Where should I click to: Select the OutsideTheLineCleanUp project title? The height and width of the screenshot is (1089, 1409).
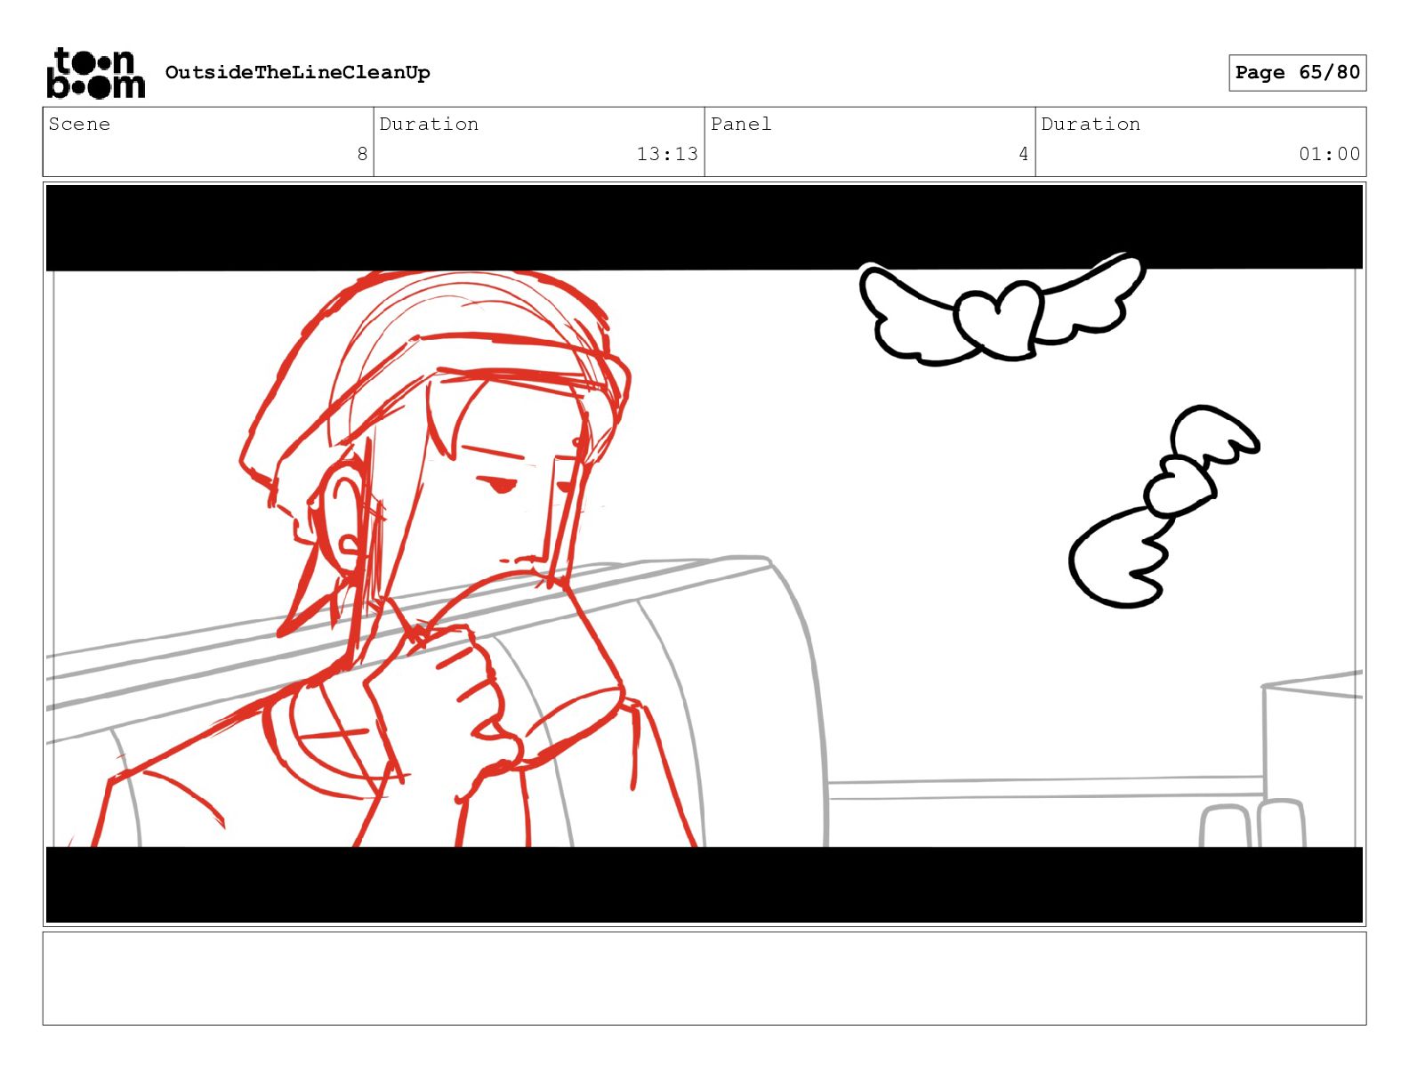[x=297, y=72]
